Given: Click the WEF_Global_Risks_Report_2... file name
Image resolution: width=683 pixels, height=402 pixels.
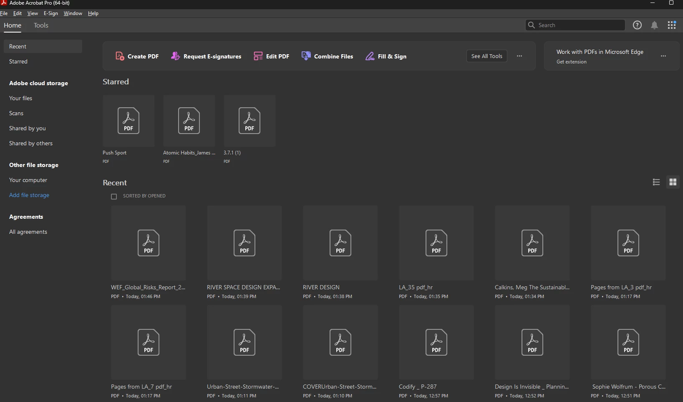Looking at the screenshot, I should click(x=148, y=287).
